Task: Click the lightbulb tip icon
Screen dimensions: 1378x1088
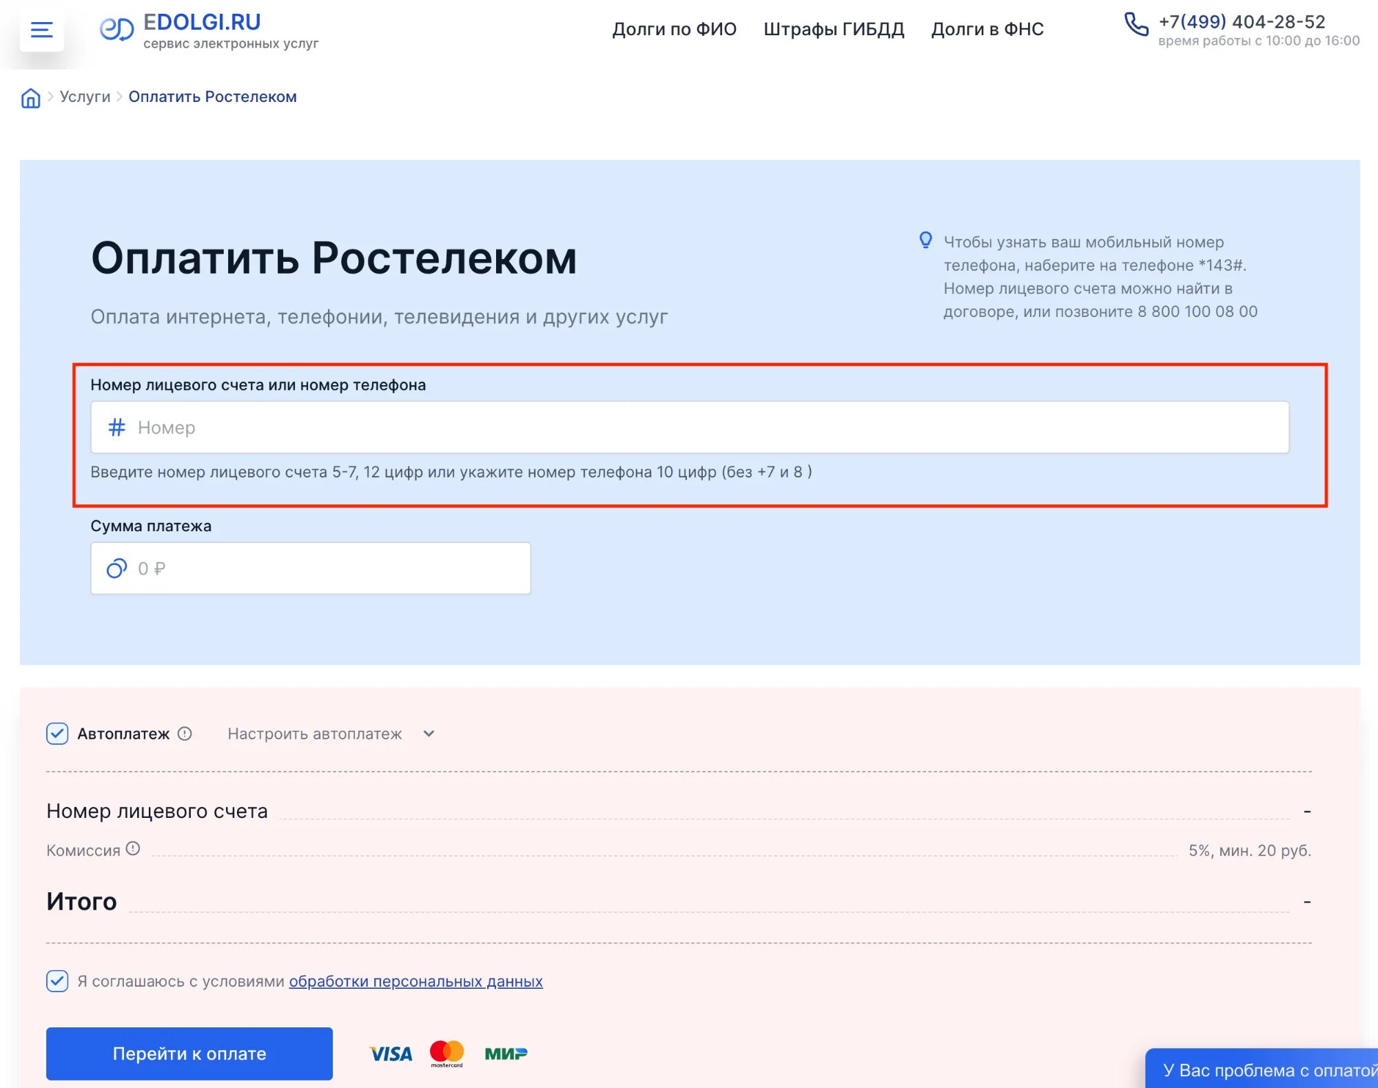Action: point(924,242)
